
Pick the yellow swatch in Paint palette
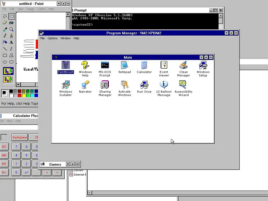pos(24,95)
